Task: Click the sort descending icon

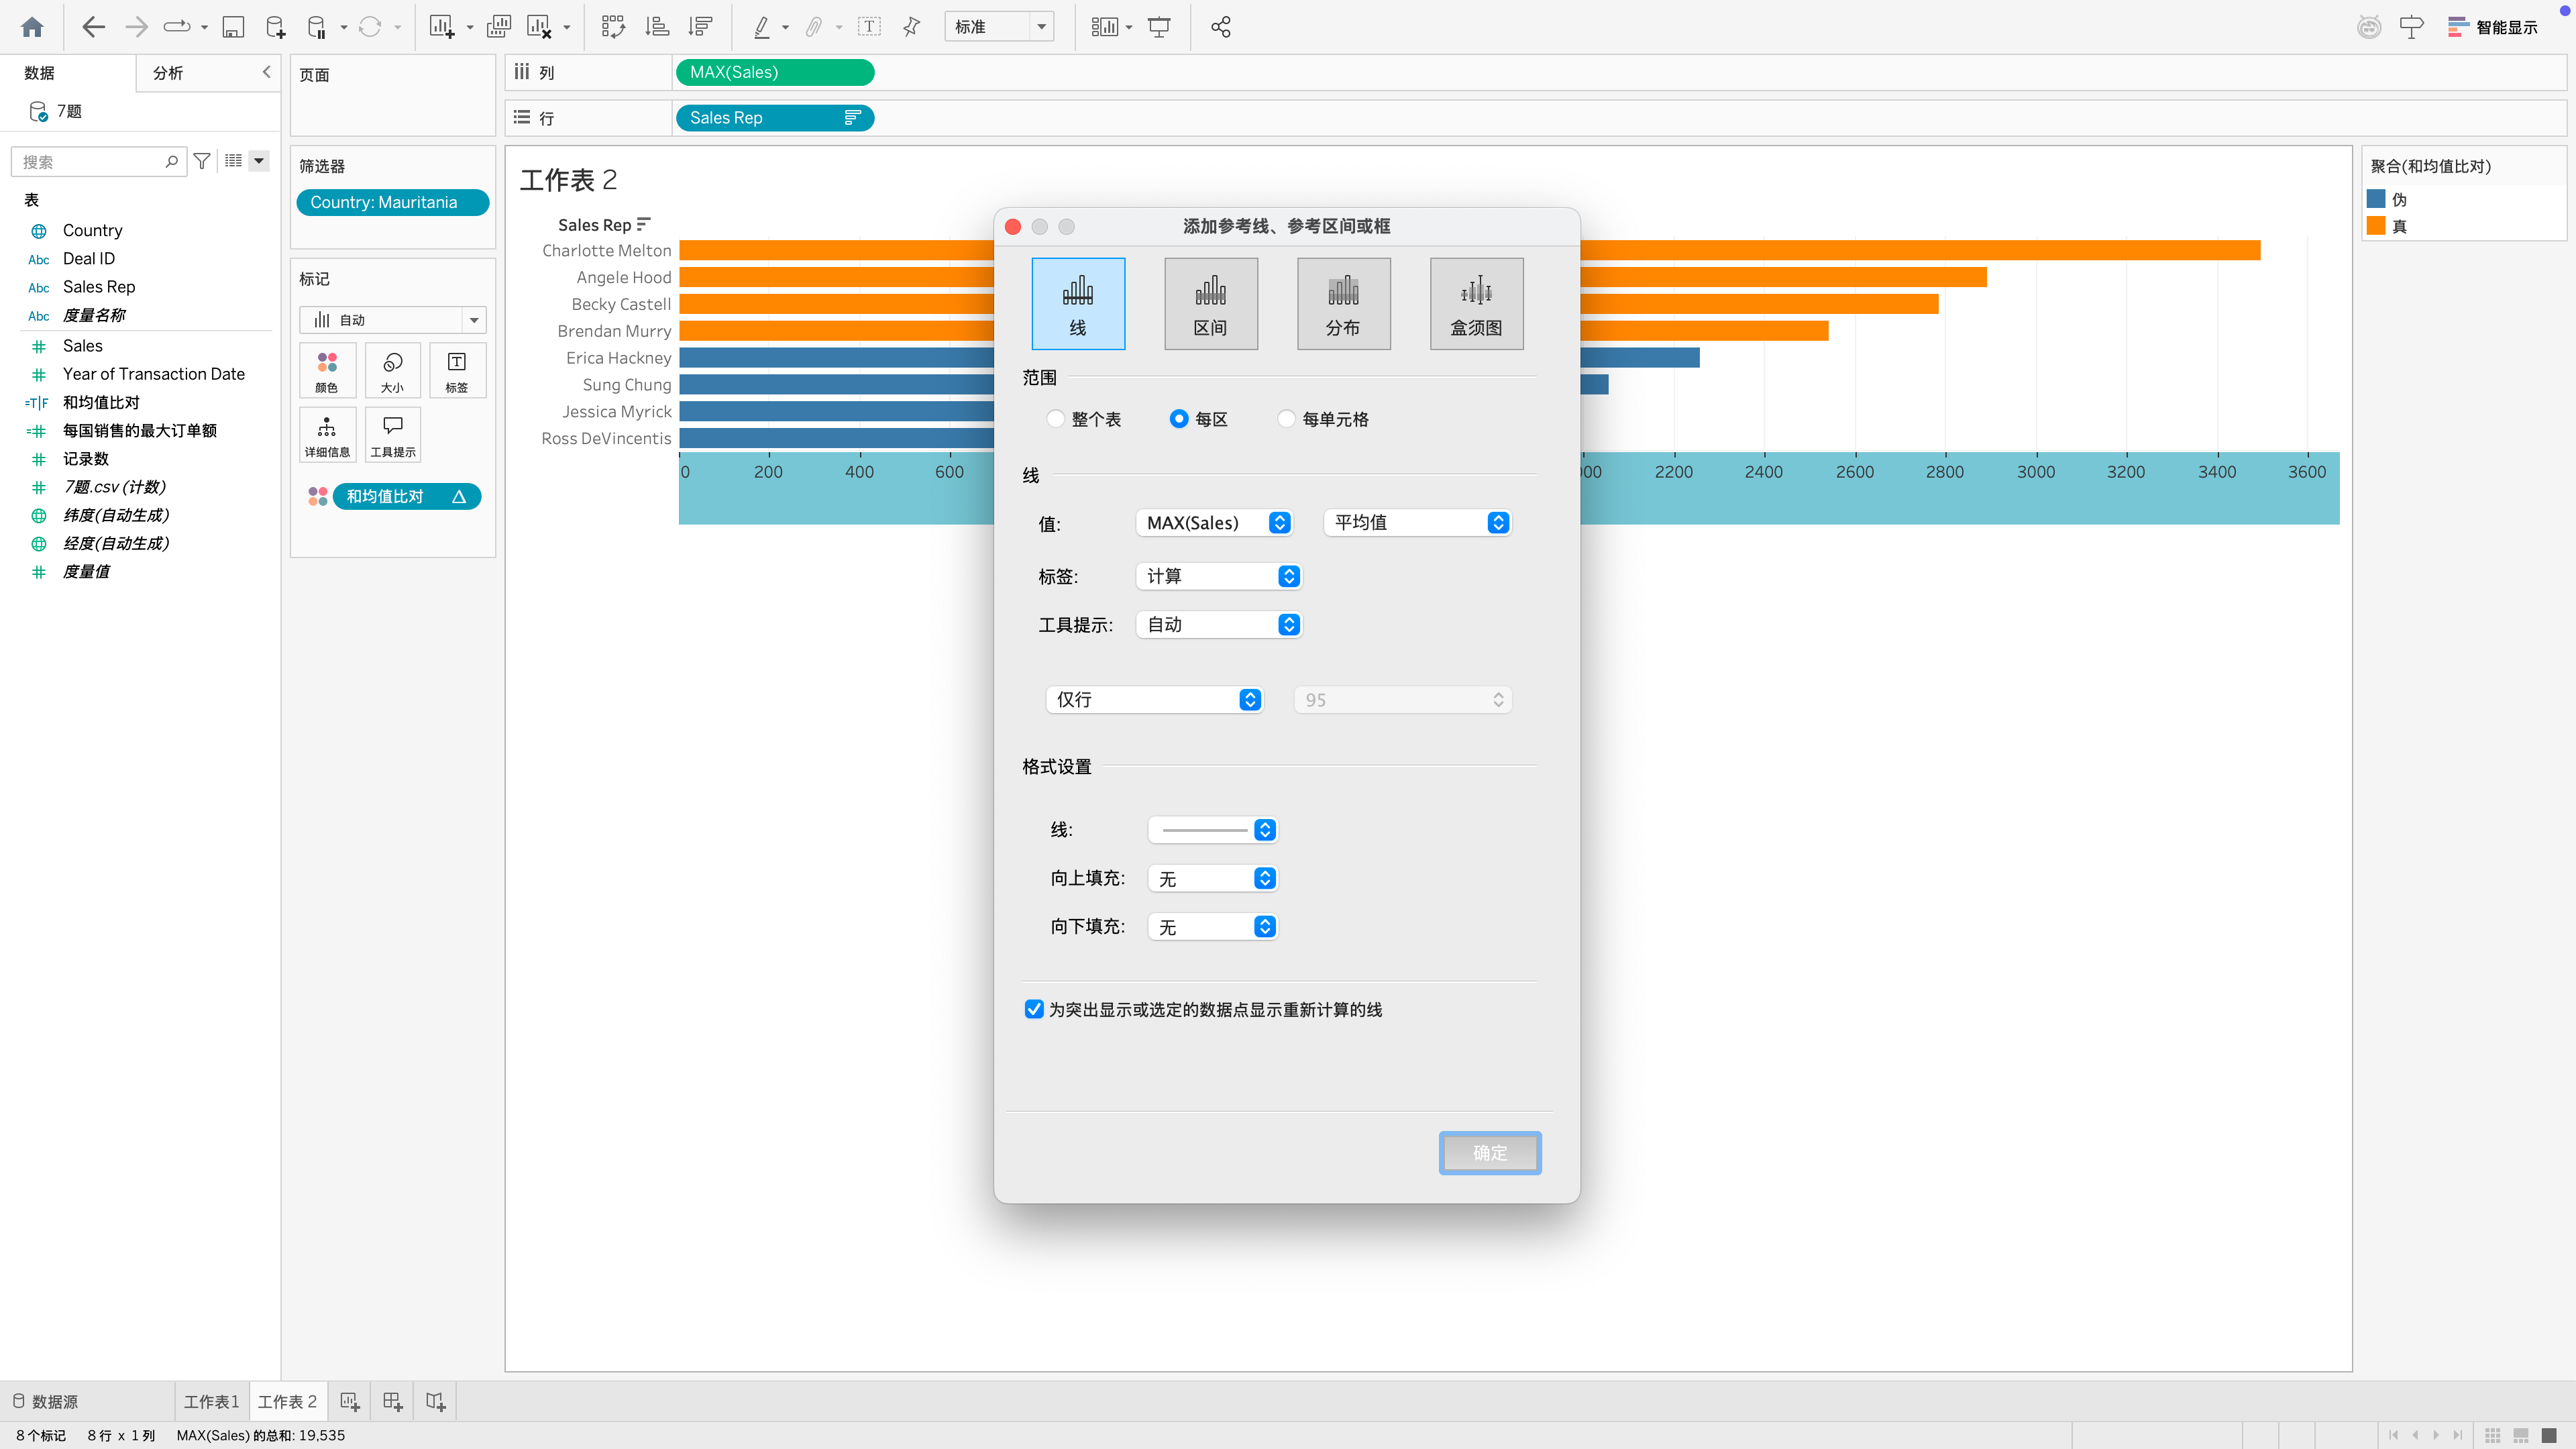Action: (x=701, y=27)
